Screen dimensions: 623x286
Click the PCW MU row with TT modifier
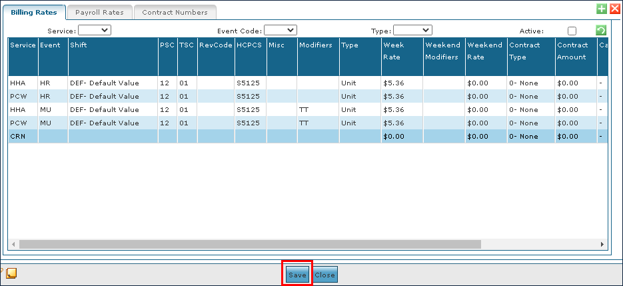[x=200, y=123]
